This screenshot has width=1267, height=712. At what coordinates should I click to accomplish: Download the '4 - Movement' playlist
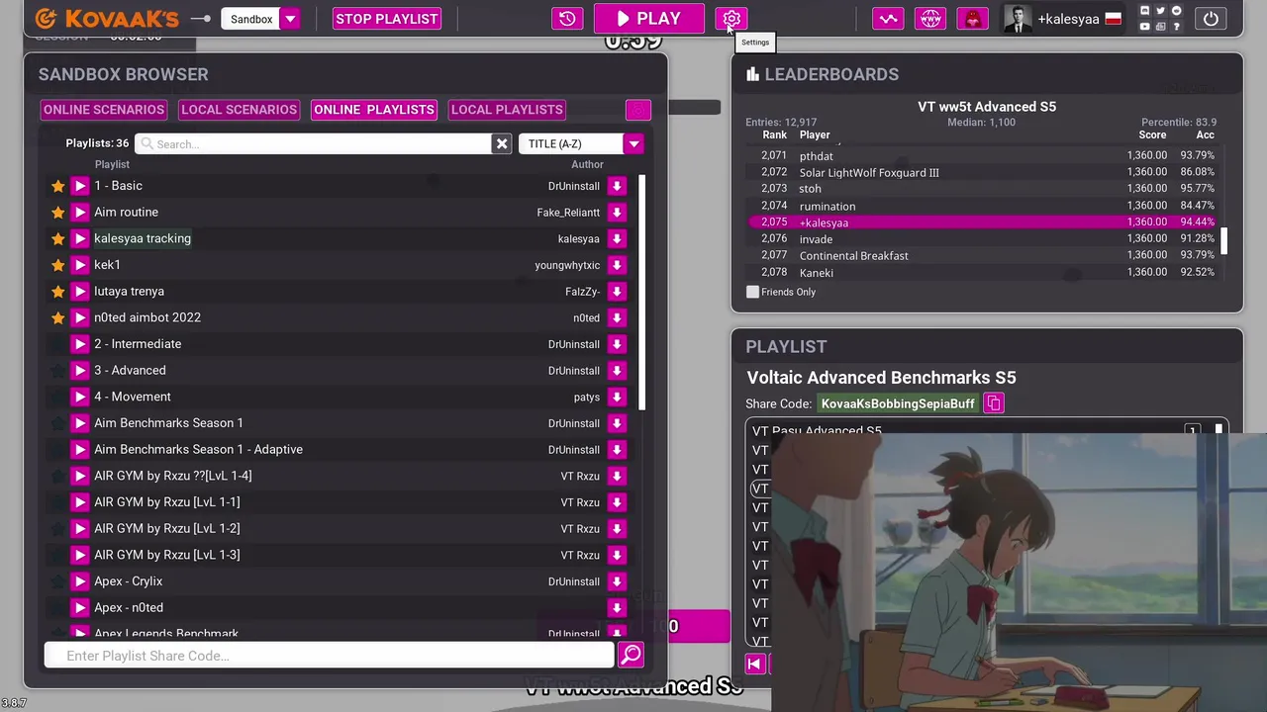617,397
